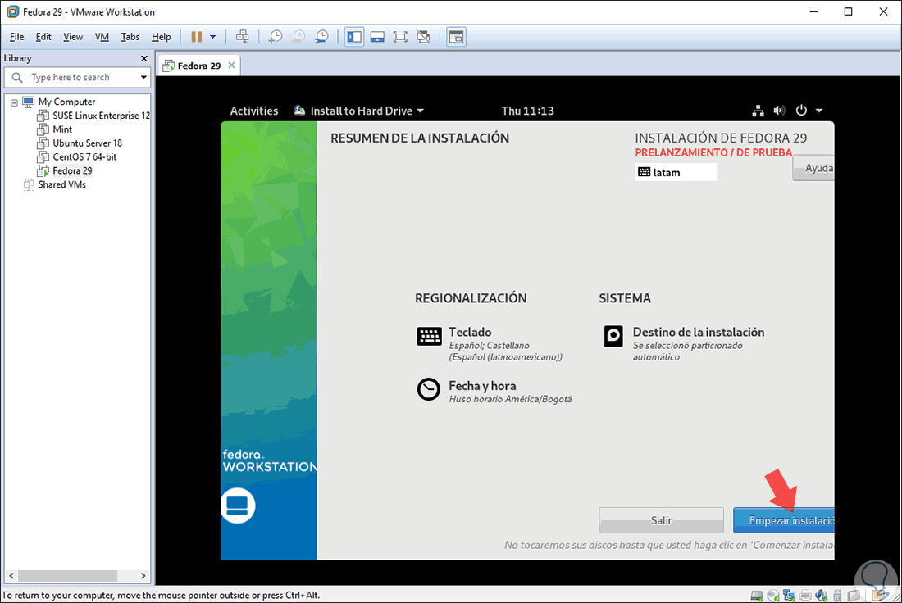Click the hard disk status icon
Image resolution: width=902 pixels, height=603 pixels.
pyautogui.click(x=756, y=595)
